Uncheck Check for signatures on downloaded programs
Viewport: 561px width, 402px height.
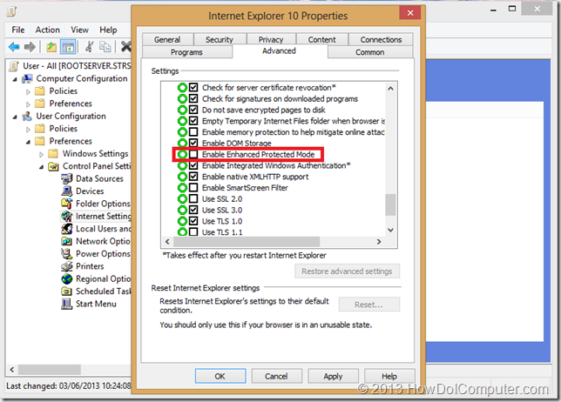point(193,98)
